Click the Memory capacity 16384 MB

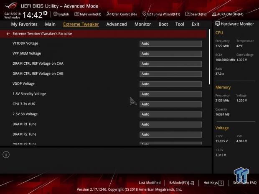(222, 114)
